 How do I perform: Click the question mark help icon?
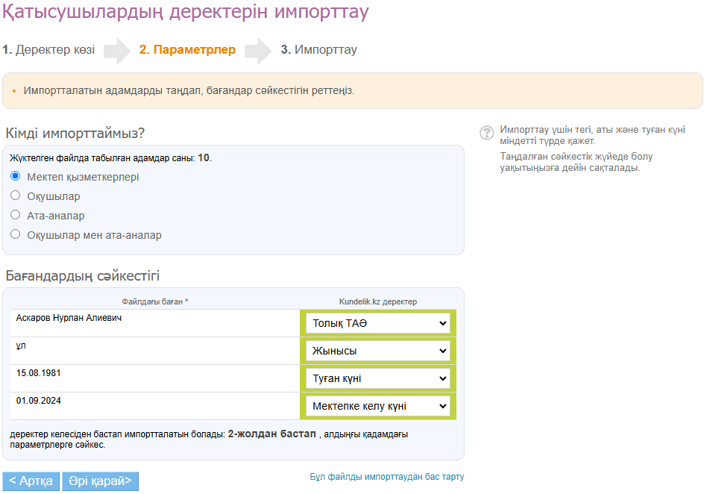pyautogui.click(x=487, y=133)
